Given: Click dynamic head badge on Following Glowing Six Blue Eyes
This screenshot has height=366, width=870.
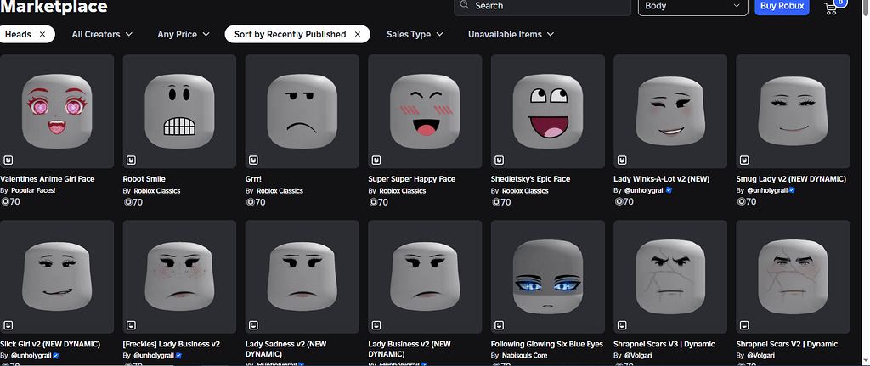Looking at the screenshot, I should tap(500, 325).
